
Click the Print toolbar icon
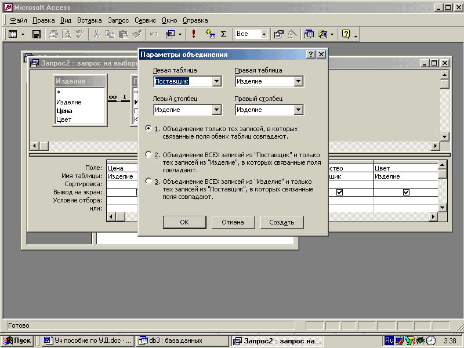coord(53,34)
